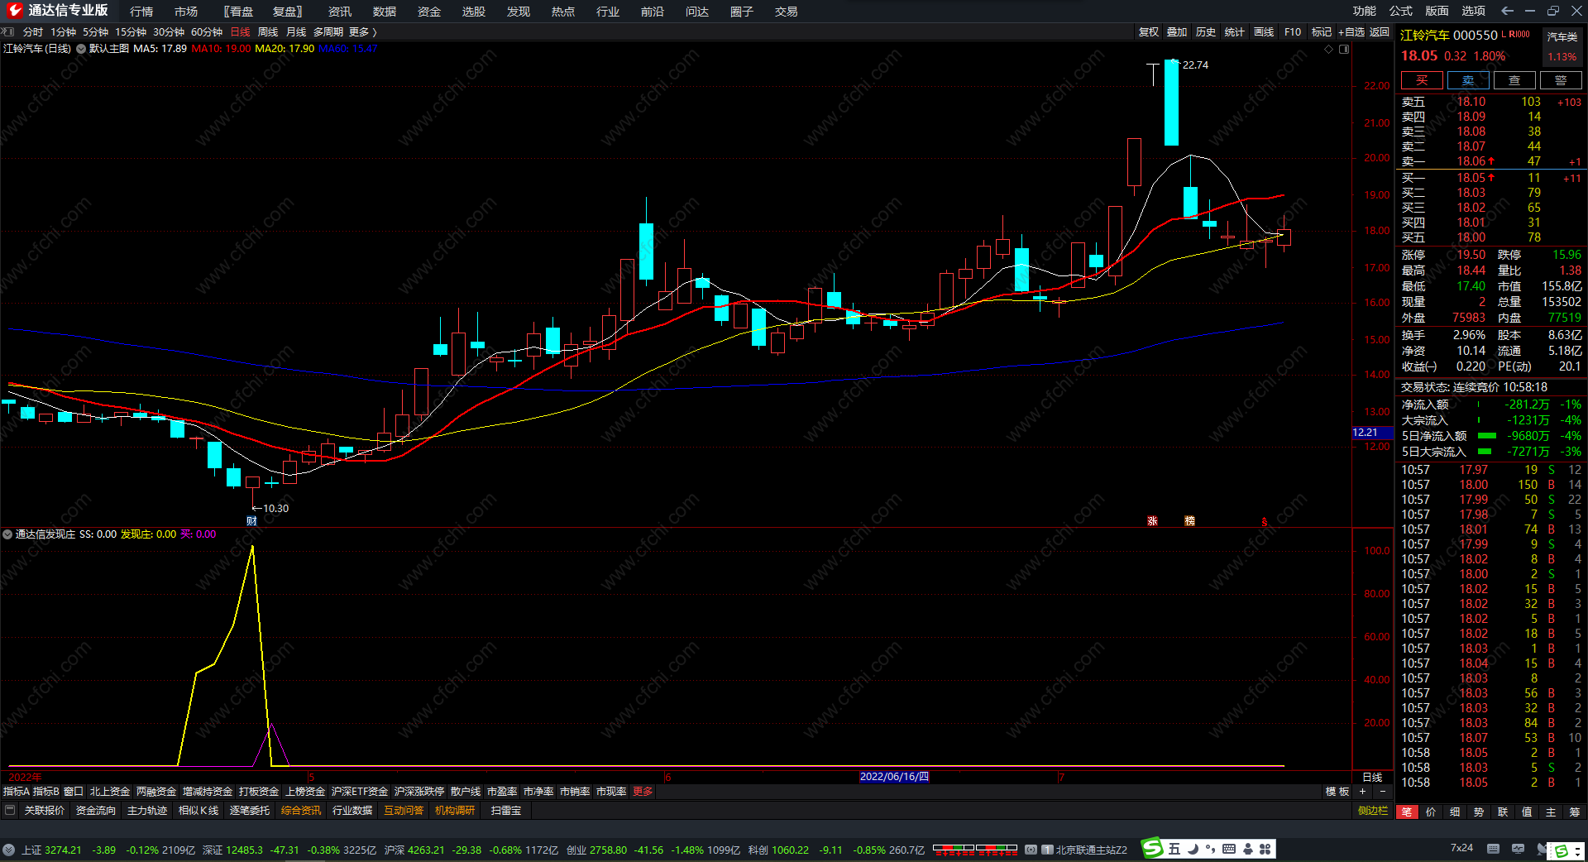Click the Sogou tray icon at bottom right
The height and width of the screenshot is (862, 1588).
(x=1562, y=850)
